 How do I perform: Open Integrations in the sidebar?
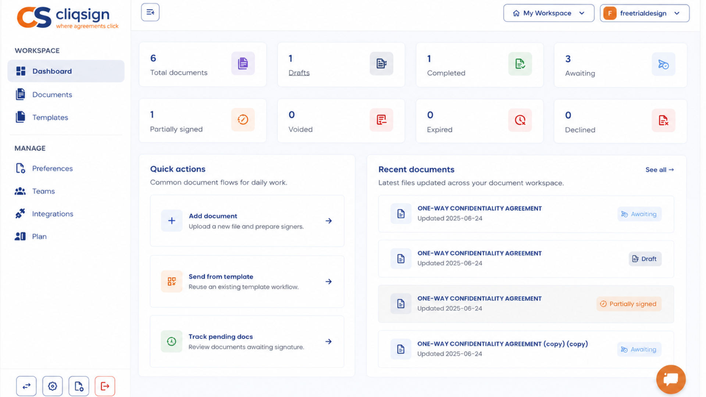53,214
